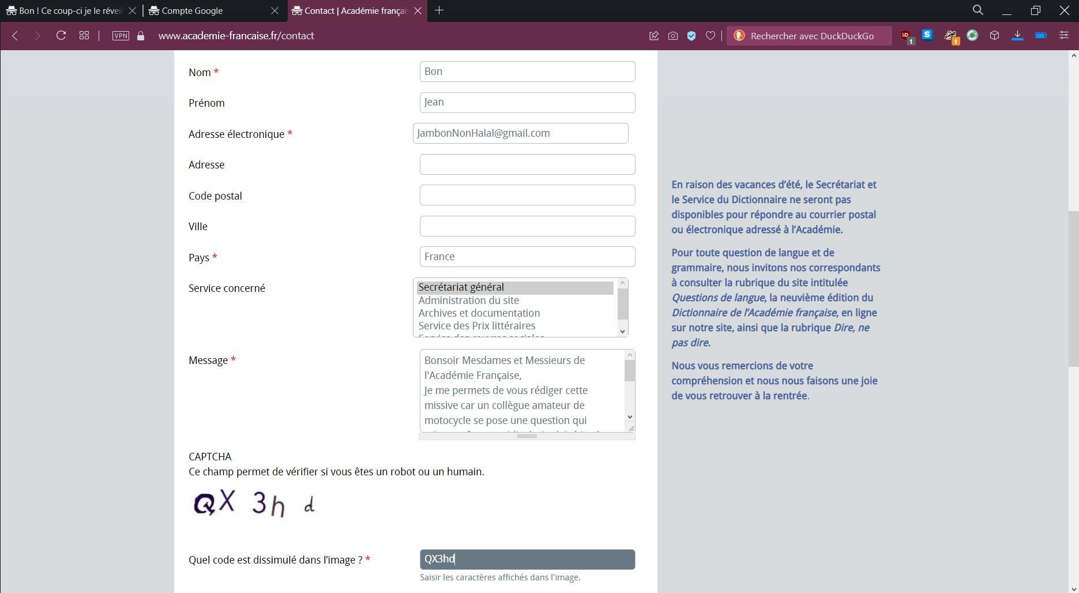Click the Message textarea resize grip bar
Screen dimensions: 1079x593
(x=527, y=436)
